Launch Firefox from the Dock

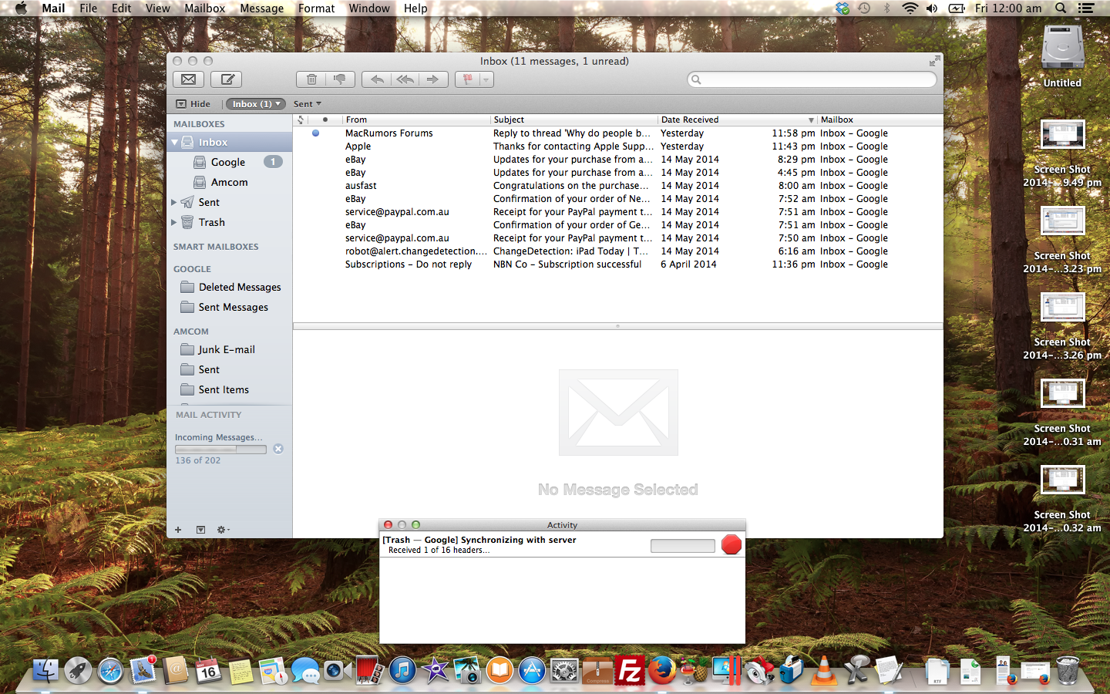tap(661, 670)
